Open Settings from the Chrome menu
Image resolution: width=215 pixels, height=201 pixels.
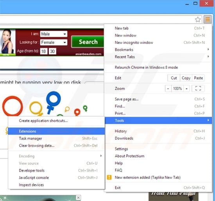(158, 149)
